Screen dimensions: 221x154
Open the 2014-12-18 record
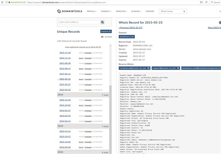click(65, 100)
